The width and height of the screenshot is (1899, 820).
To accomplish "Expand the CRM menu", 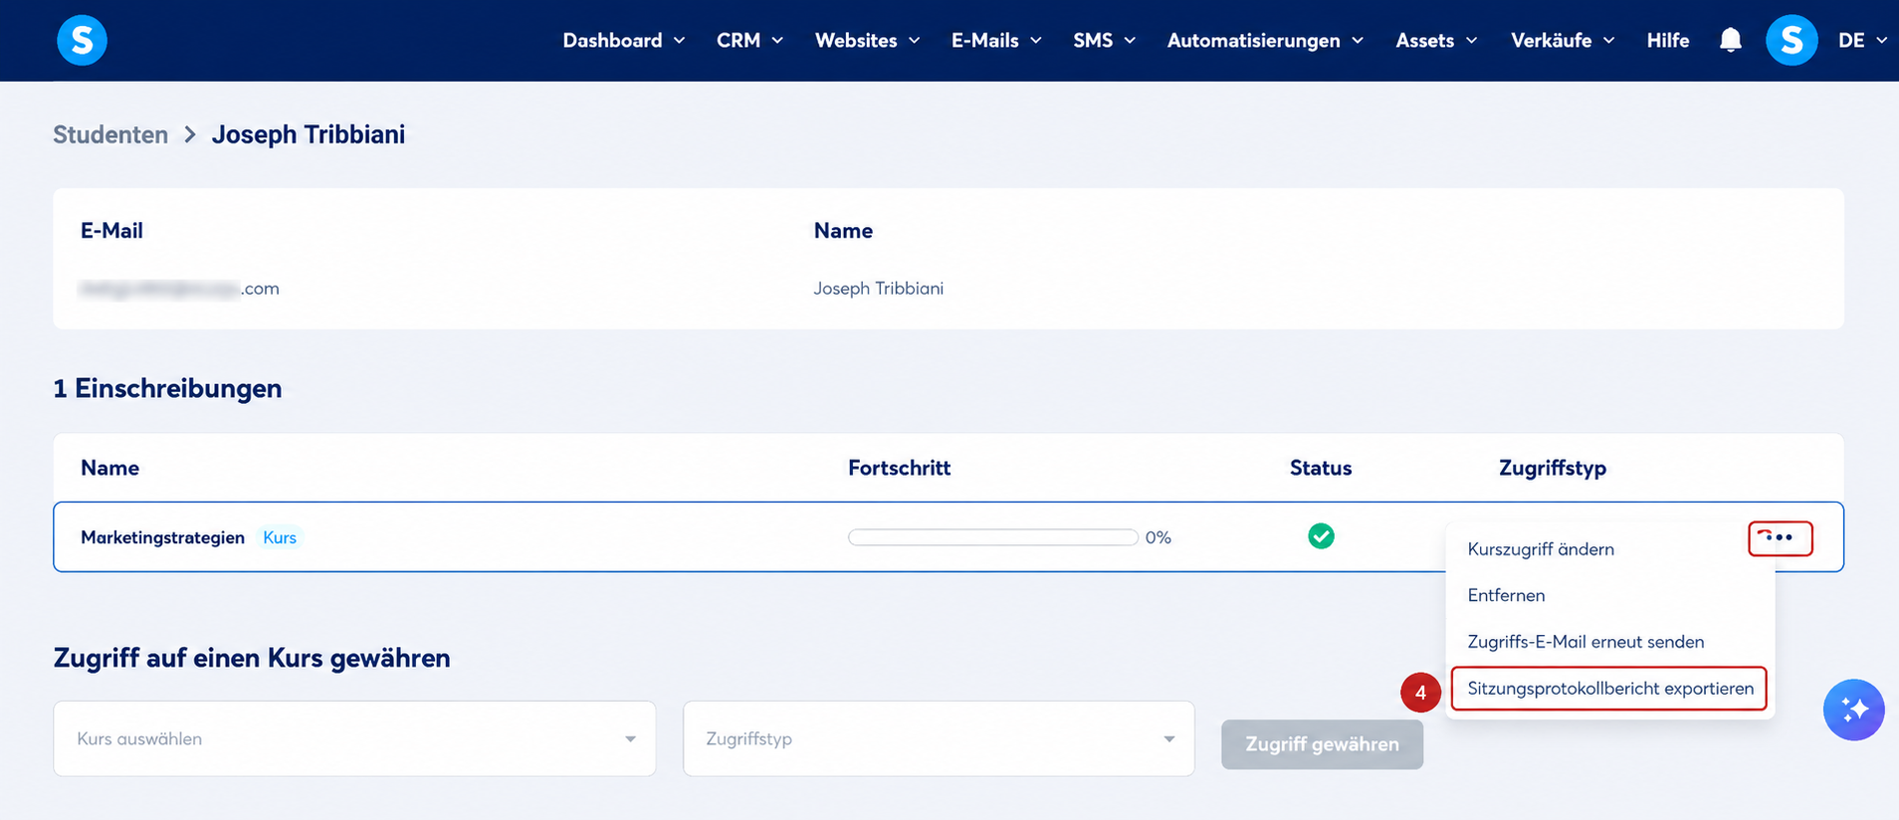I will 750,41.
